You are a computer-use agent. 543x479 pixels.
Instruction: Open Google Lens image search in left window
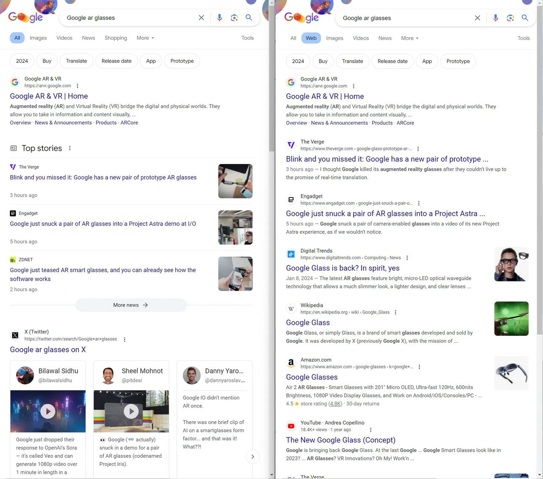point(234,18)
